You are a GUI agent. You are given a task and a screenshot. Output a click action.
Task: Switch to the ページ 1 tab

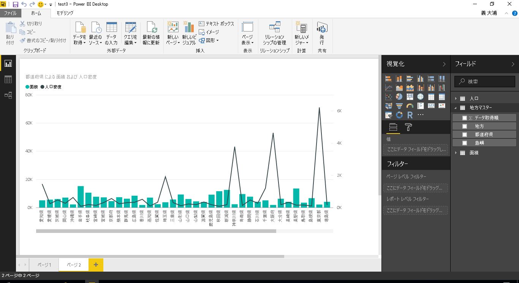pos(45,265)
